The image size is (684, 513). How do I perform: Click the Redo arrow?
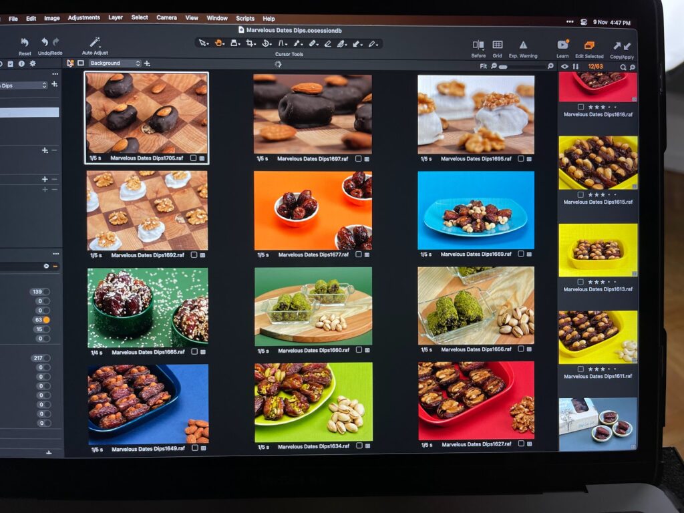(x=56, y=42)
